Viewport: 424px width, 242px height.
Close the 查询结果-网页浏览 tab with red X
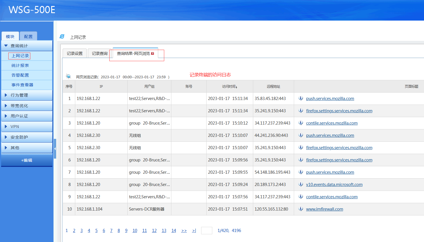pyautogui.click(x=152, y=53)
